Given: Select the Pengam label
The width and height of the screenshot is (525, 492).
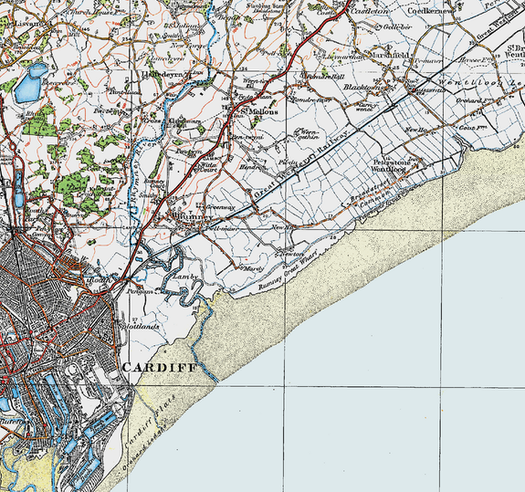Looking at the screenshot, I should tap(140, 291).
